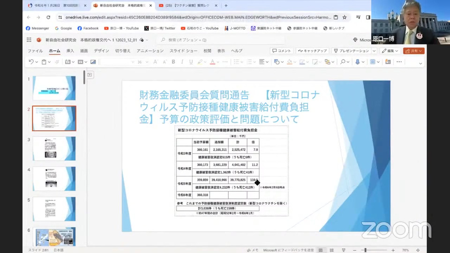Click the New Slide icon
The height and width of the screenshot is (253, 450).
67,62
